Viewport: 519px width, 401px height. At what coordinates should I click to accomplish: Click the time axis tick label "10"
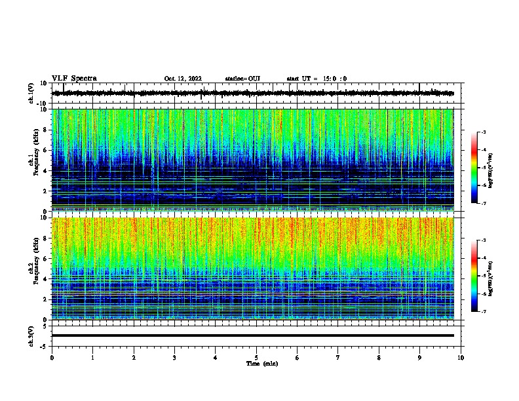[461, 358]
